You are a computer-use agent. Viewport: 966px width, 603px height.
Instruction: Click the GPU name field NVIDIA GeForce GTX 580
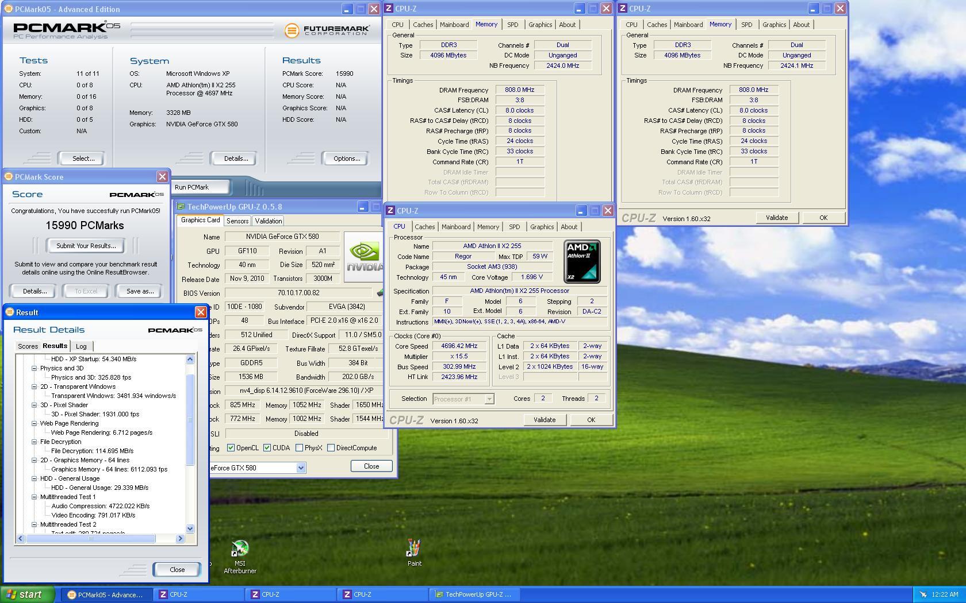pos(282,237)
